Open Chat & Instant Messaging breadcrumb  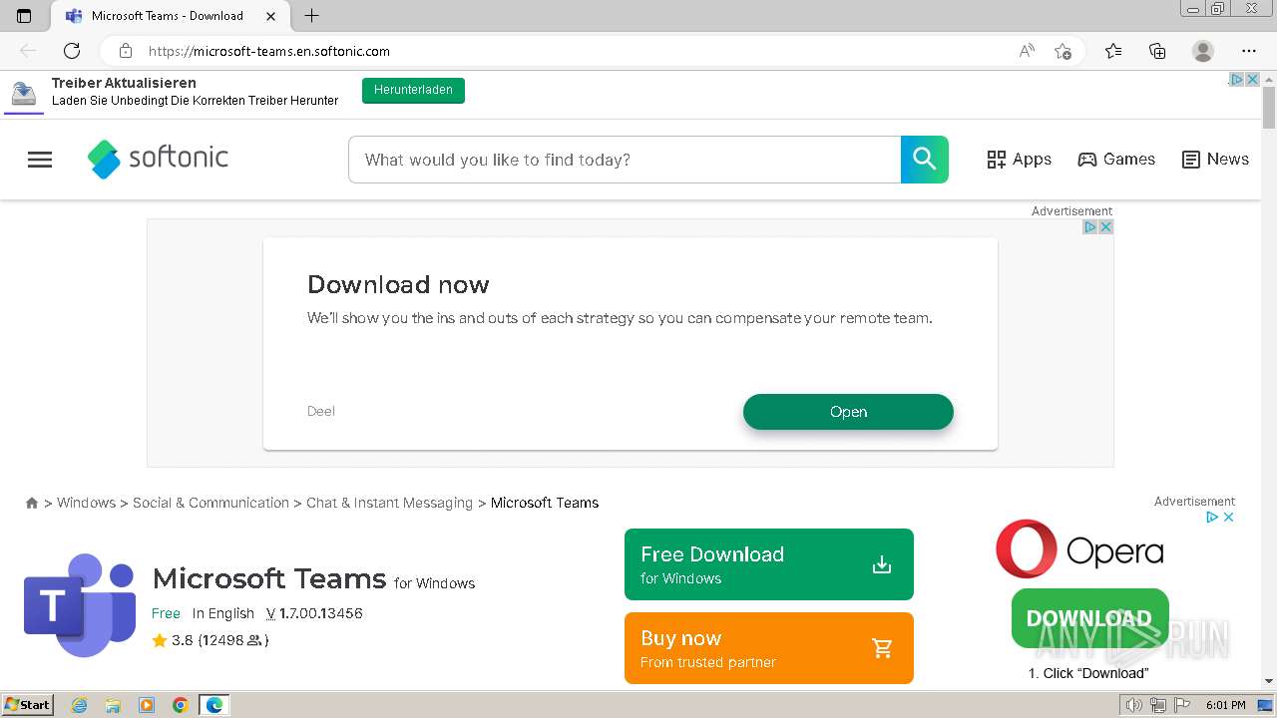[389, 503]
